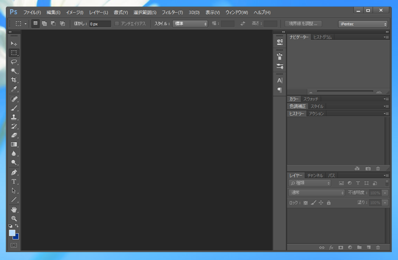
Task: Select the Lasso tool
Action: 14,62
